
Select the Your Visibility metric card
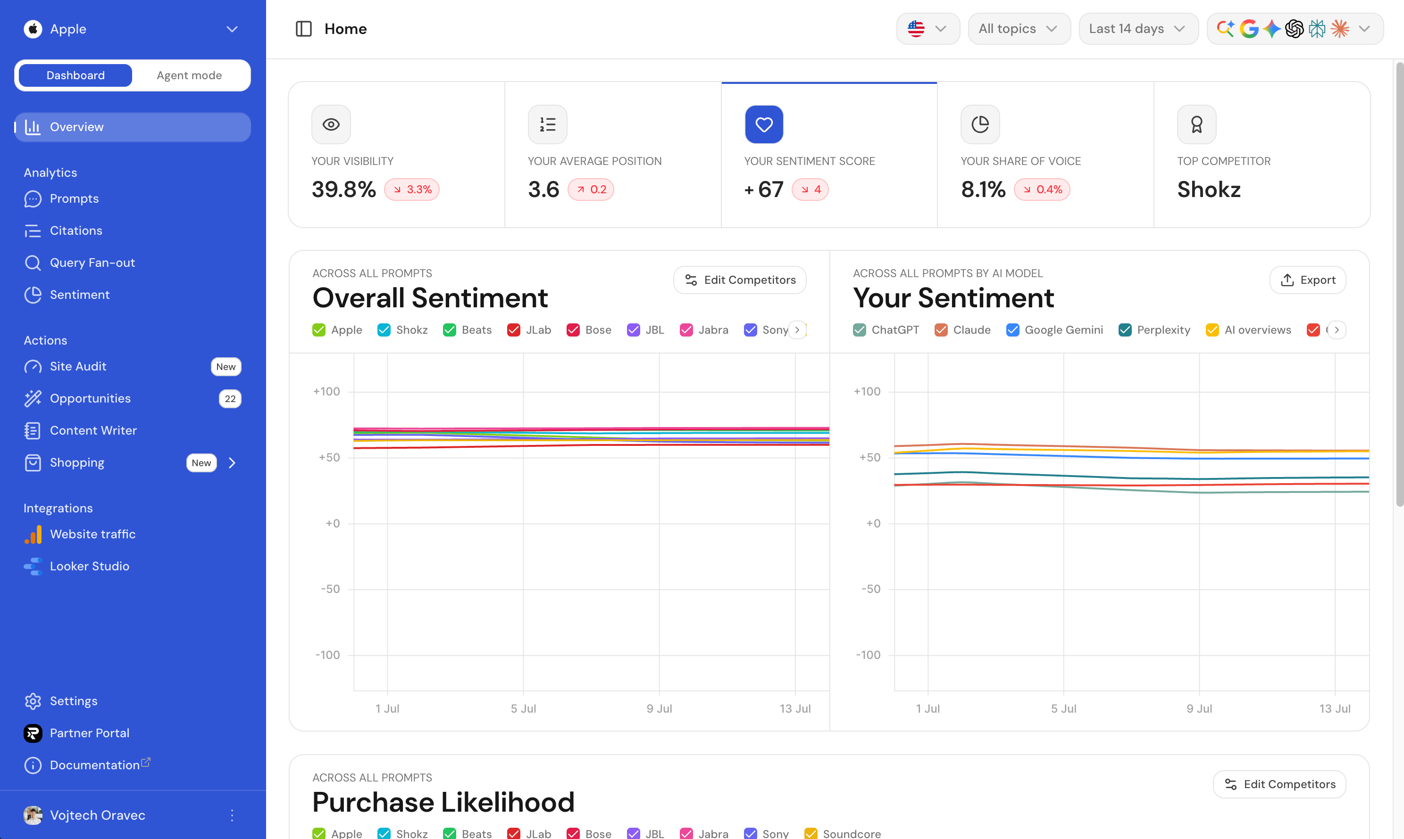[397, 155]
